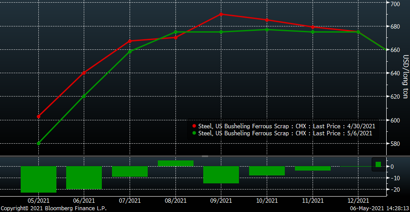The image size is (410, 212).
Task: Click the 12/2021 x-axis label
Action: (x=357, y=201)
